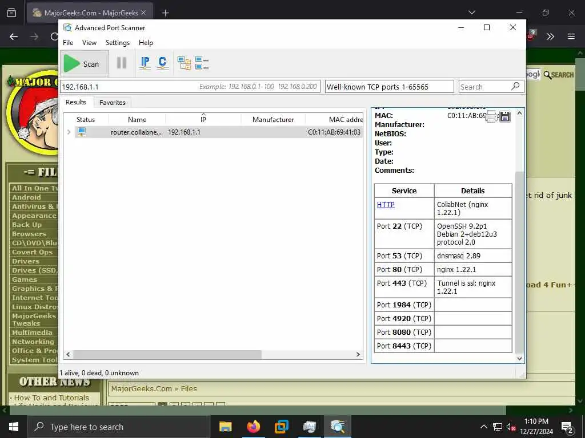Show more browser toolbar extensions
585x438 pixels.
pos(550,36)
